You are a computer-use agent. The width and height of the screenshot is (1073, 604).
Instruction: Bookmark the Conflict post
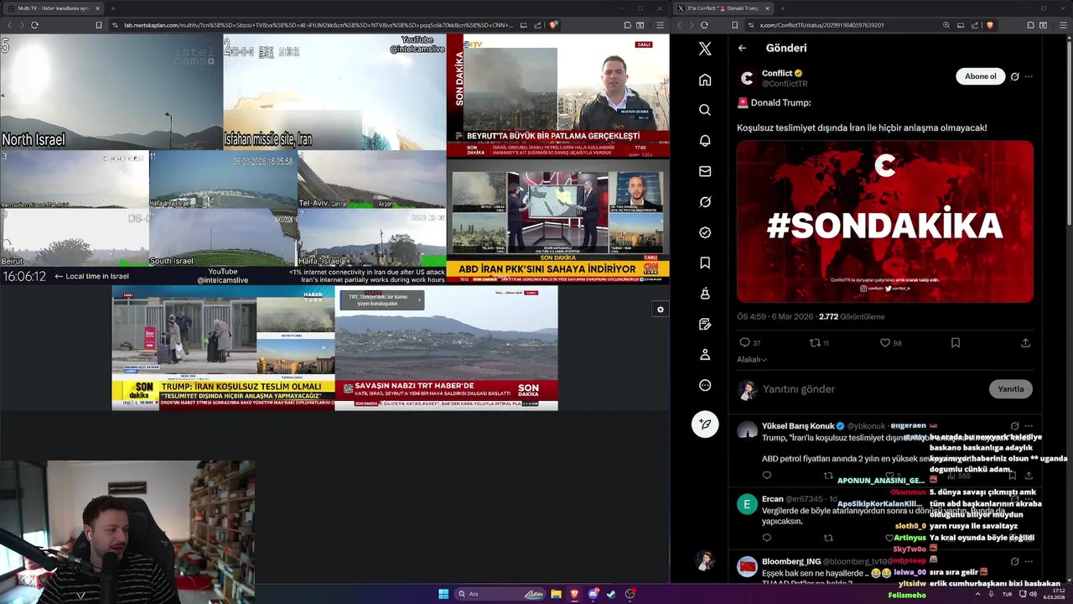[x=955, y=343]
